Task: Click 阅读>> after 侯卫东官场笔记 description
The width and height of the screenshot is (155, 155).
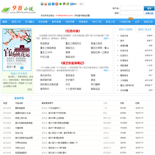Action: pyautogui.click(x=107, y=71)
